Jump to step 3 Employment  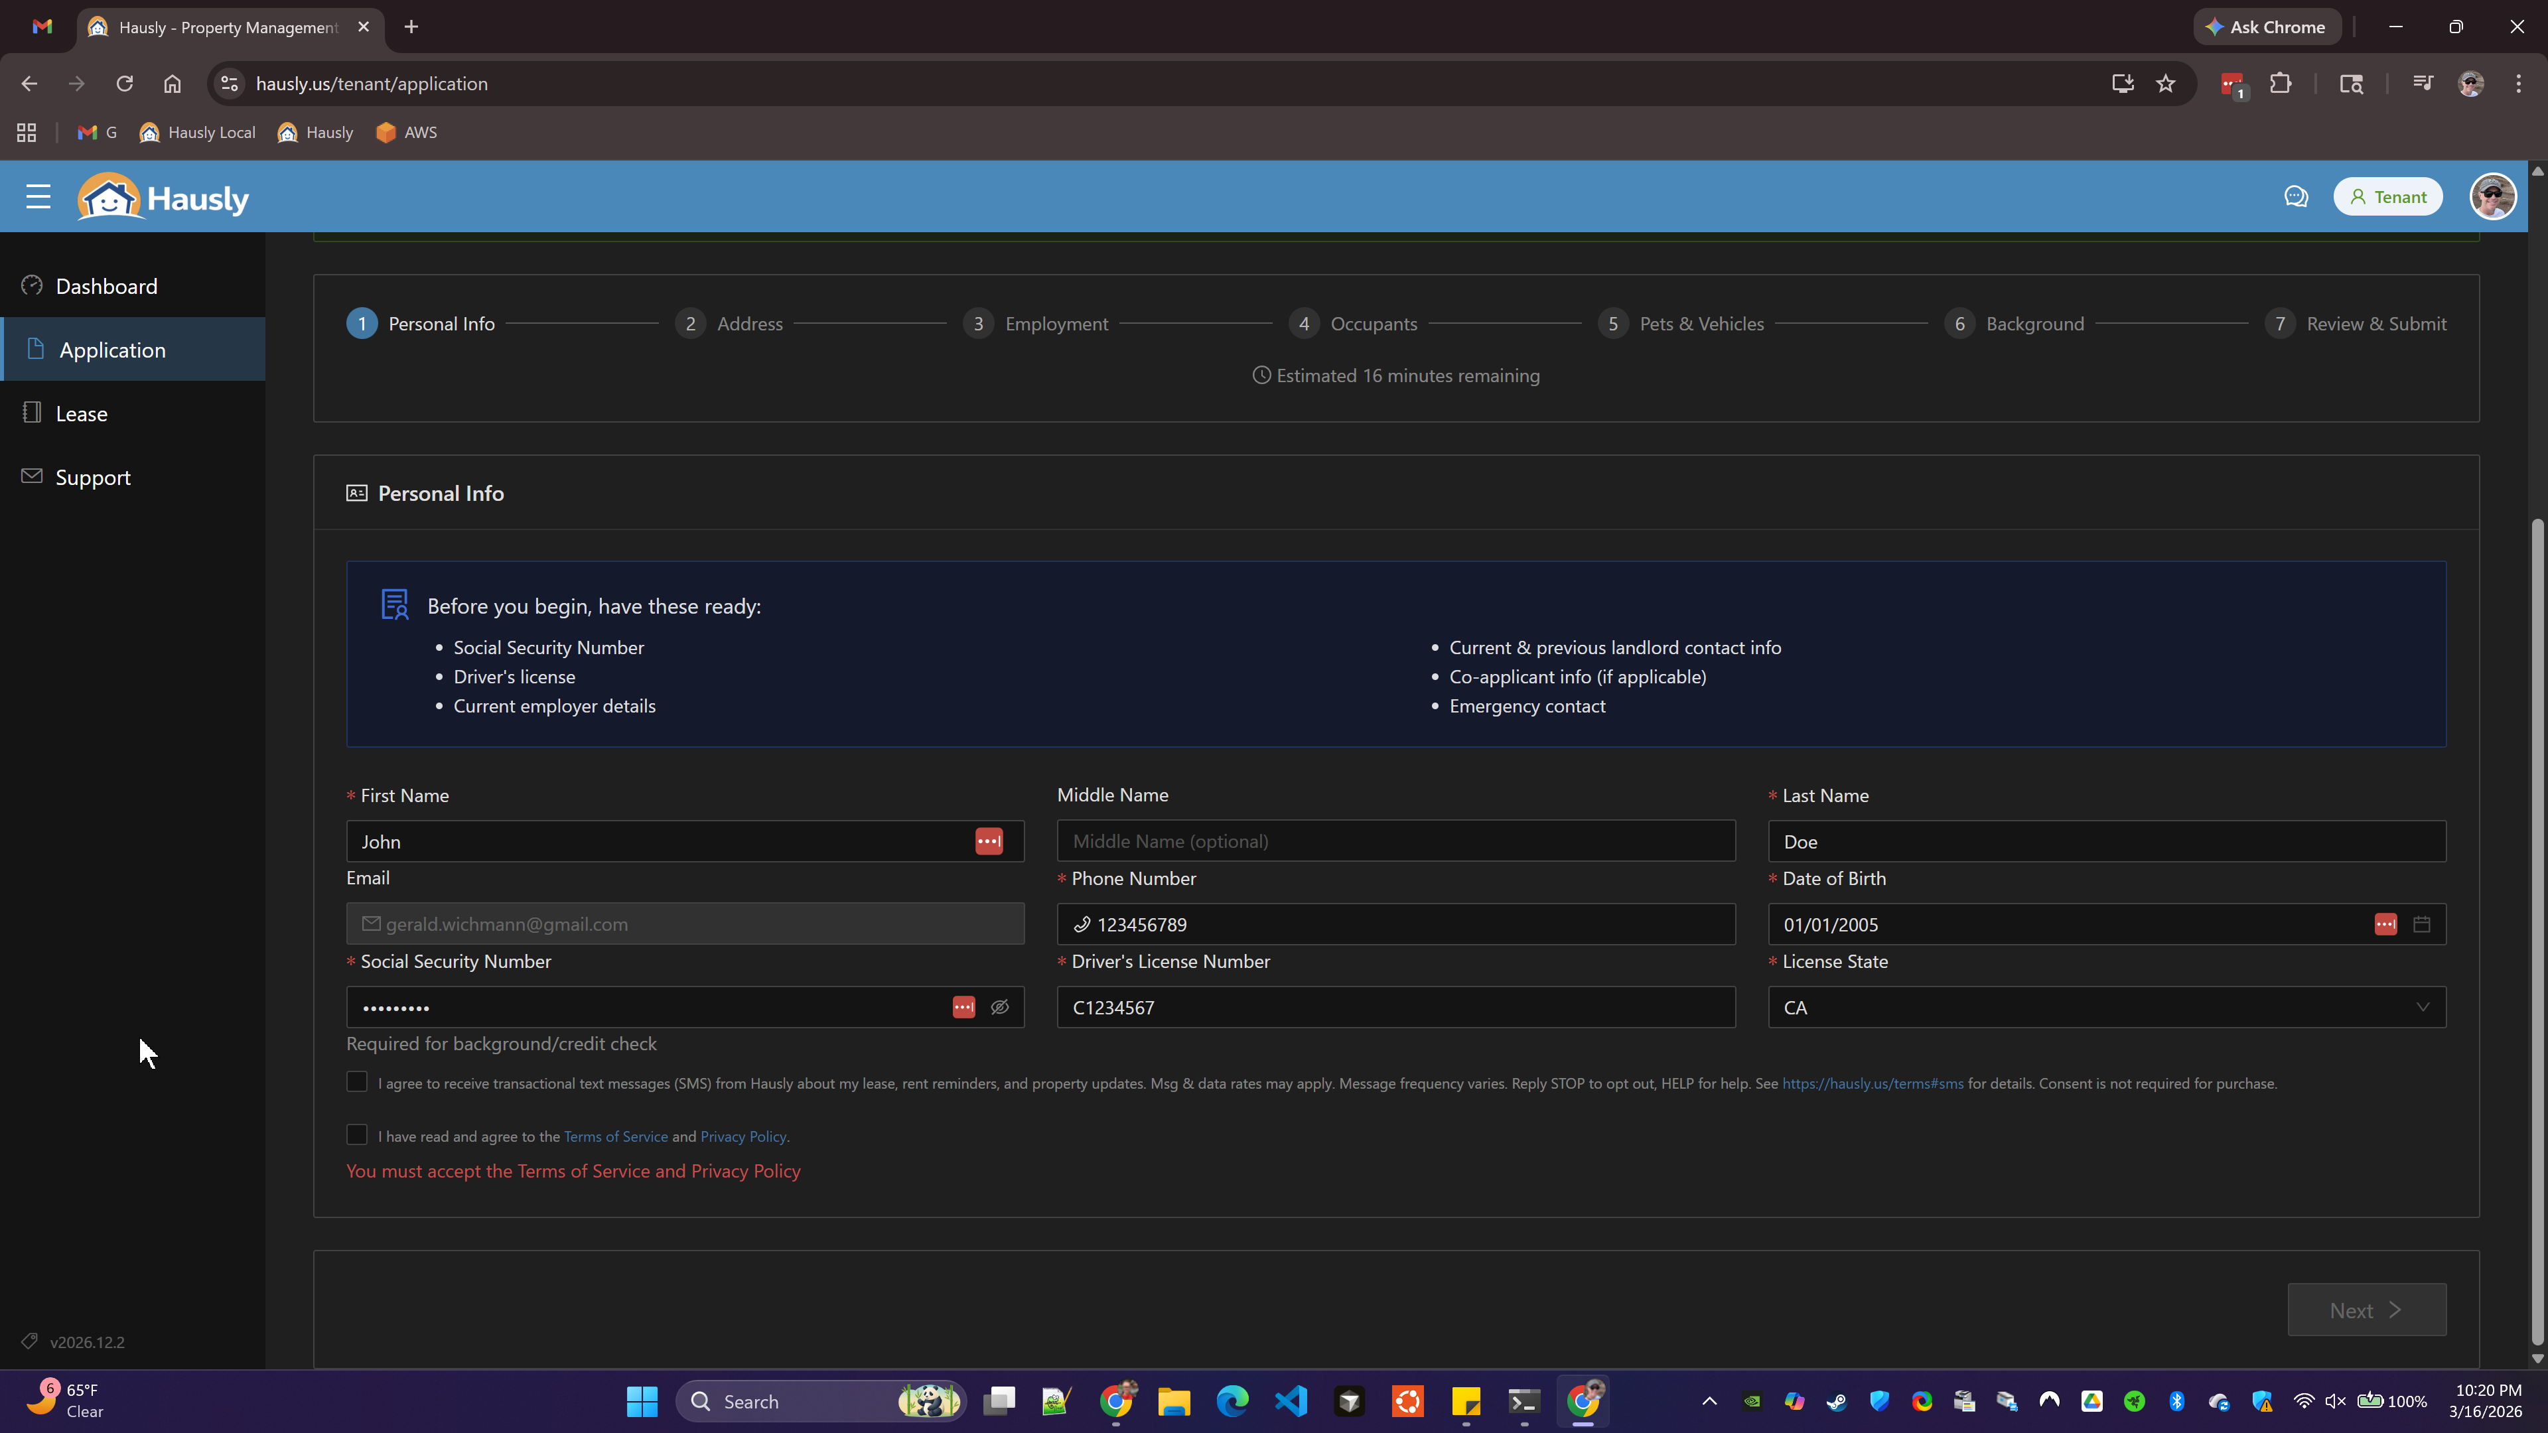tap(1036, 323)
